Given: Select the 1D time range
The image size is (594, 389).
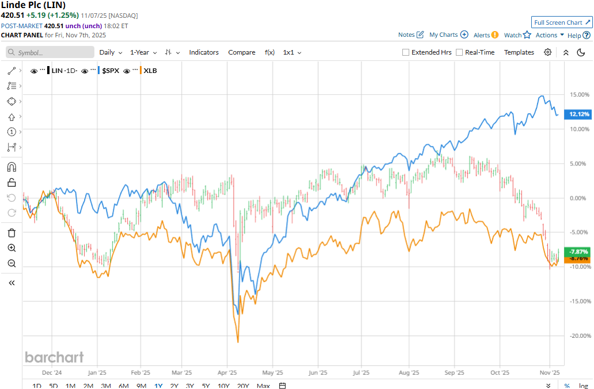Looking at the screenshot, I should point(37,386).
